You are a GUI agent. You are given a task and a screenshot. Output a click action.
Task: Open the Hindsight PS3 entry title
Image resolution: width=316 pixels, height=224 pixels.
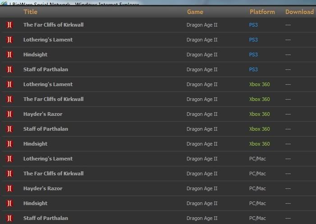click(x=36, y=55)
